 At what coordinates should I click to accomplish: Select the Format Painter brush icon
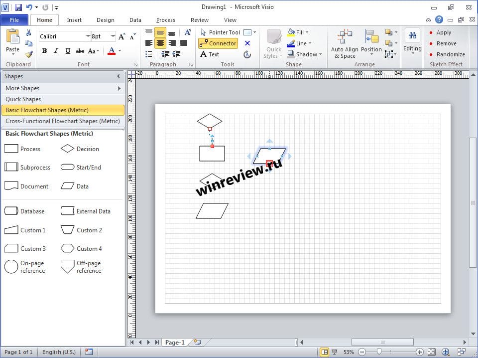(x=29, y=54)
